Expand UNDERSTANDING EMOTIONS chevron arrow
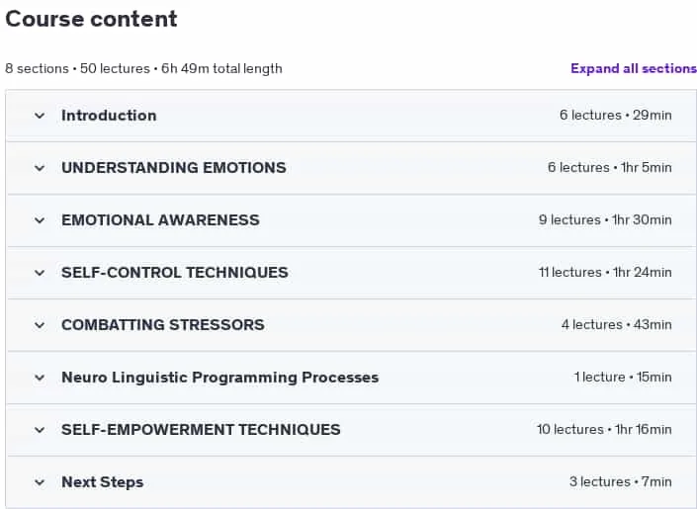The width and height of the screenshot is (697, 509). click(x=40, y=168)
